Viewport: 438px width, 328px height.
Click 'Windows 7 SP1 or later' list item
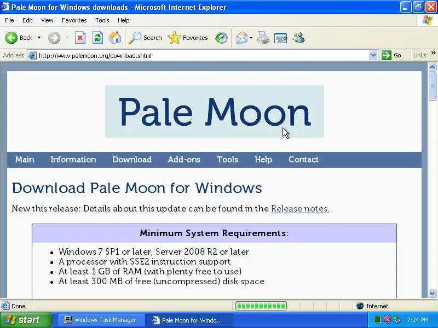click(154, 252)
